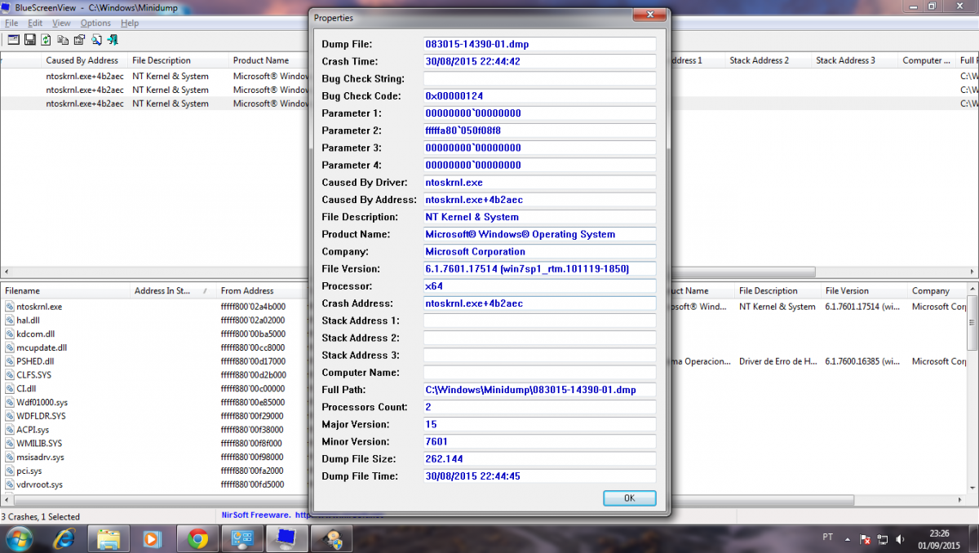Click the Refresh toolbar icon

tap(46, 39)
